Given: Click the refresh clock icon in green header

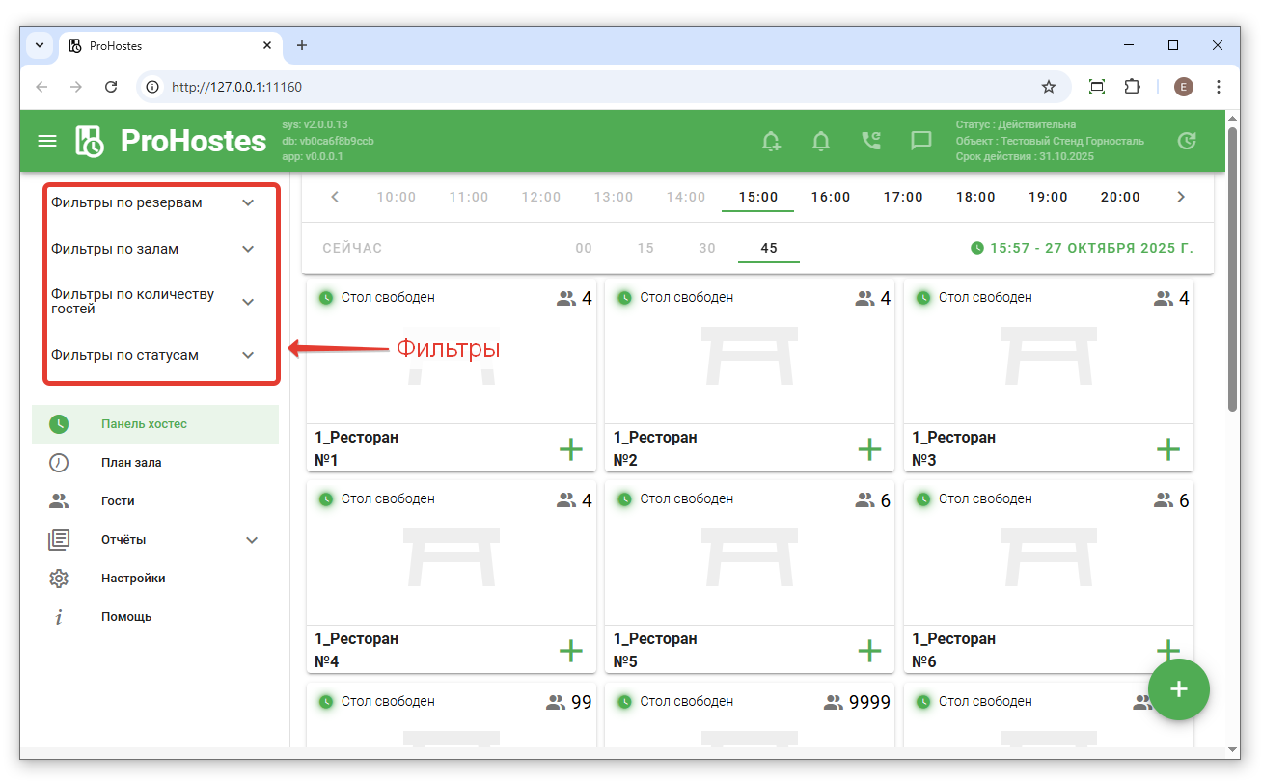Looking at the screenshot, I should tap(1187, 141).
